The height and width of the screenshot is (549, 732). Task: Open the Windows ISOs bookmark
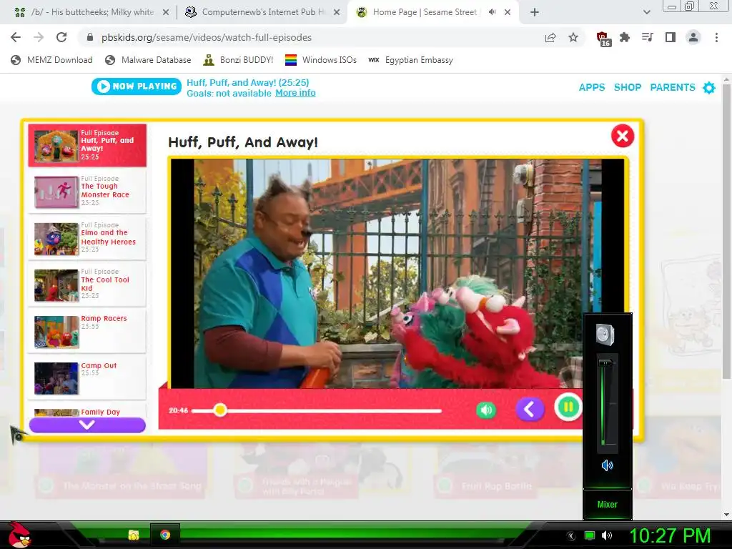pos(321,60)
